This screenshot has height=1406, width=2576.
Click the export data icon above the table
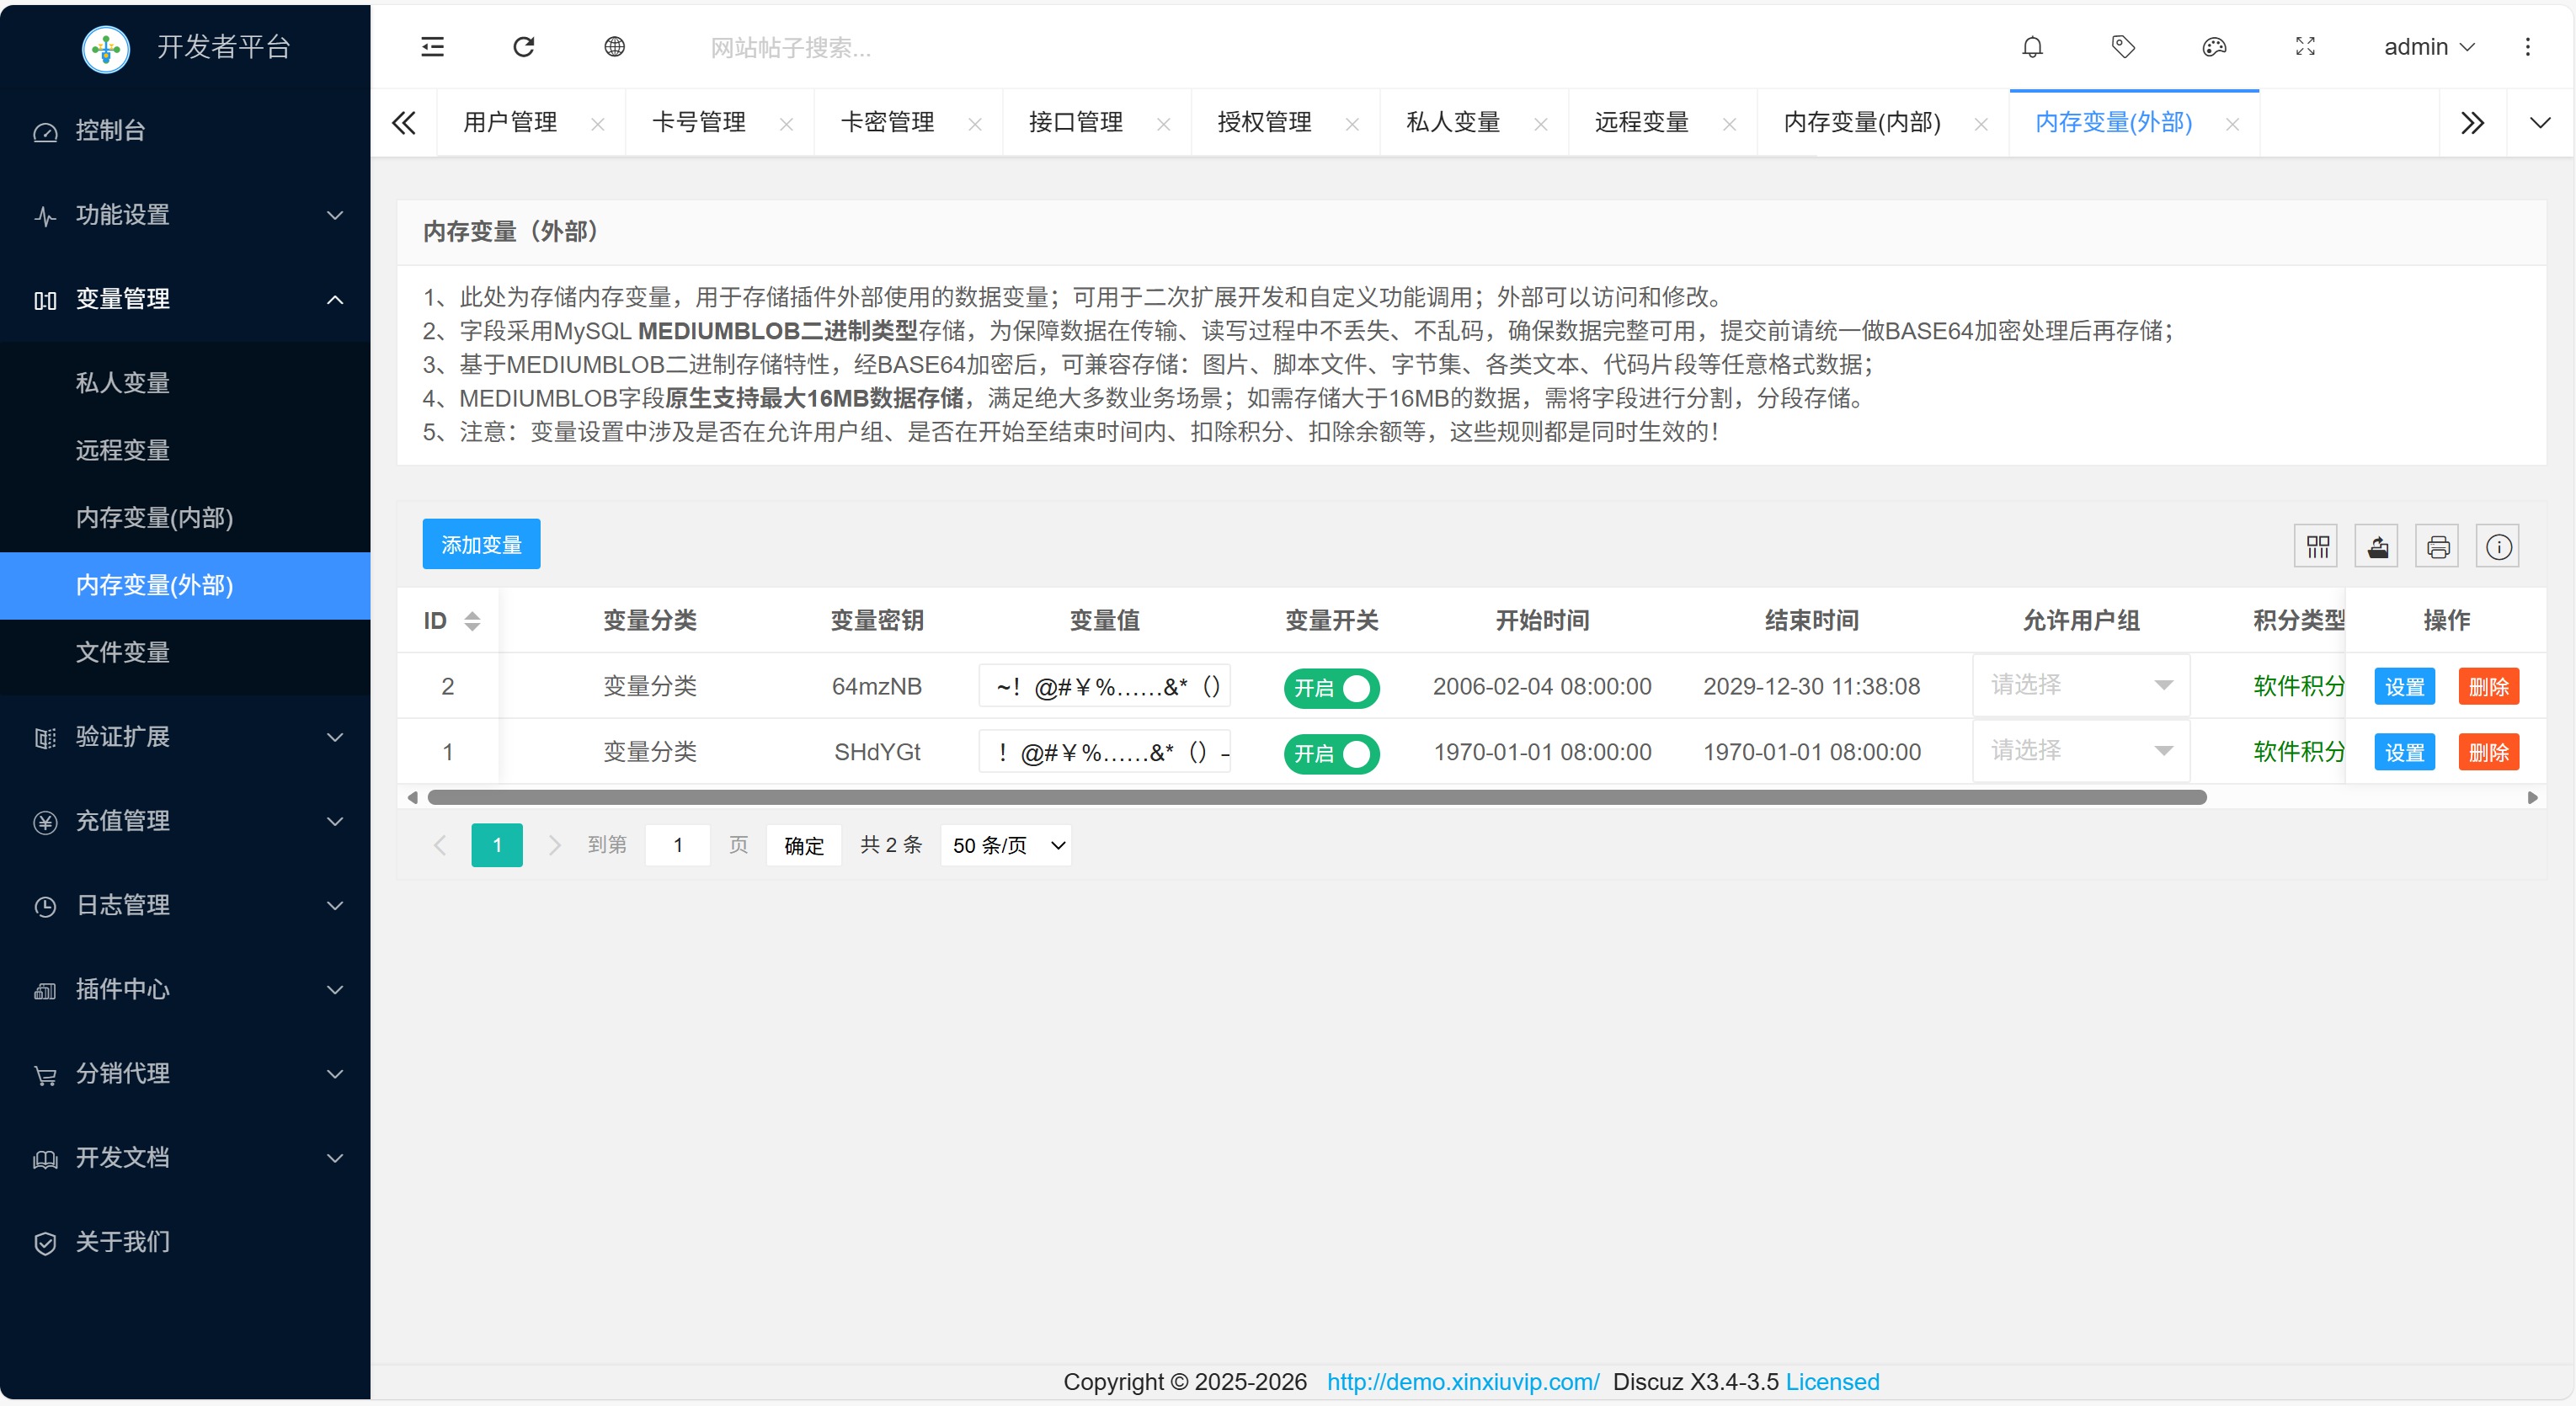2377,546
